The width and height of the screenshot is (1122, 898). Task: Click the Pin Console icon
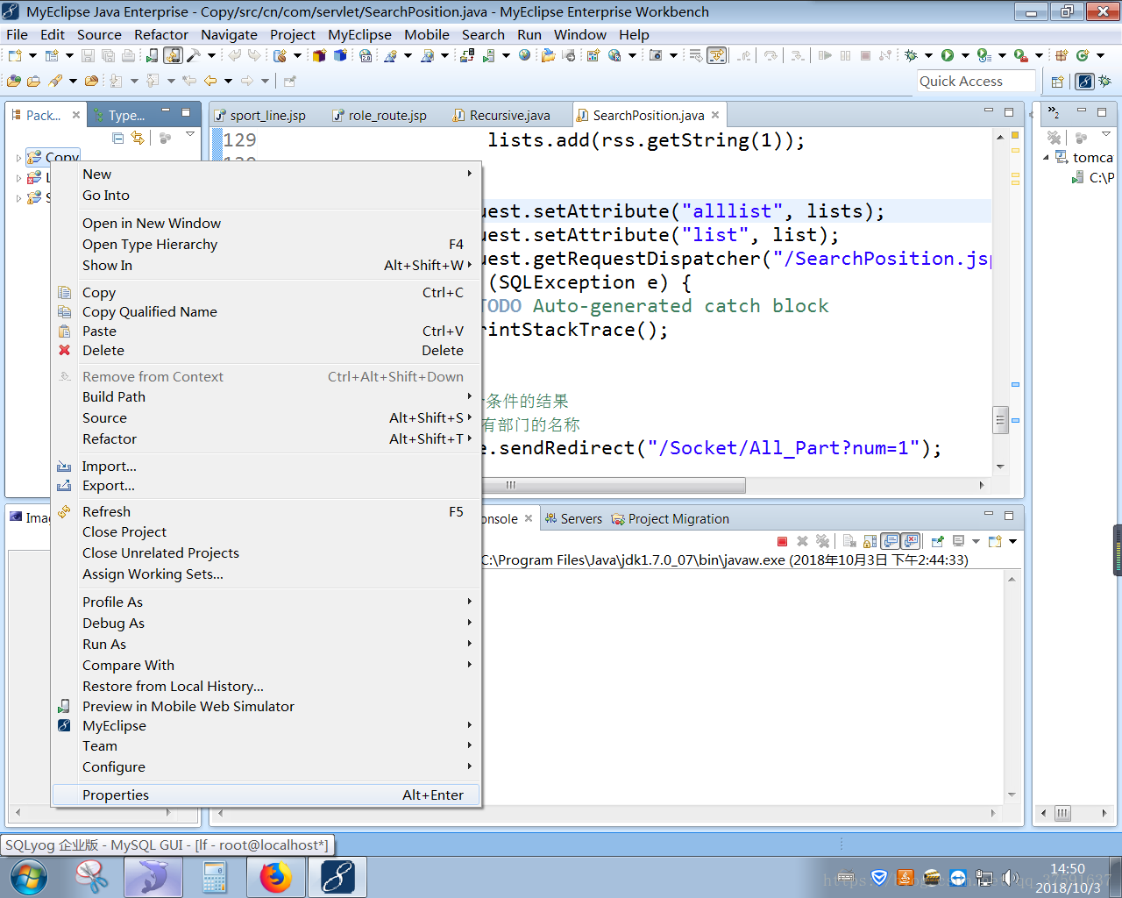click(x=937, y=541)
